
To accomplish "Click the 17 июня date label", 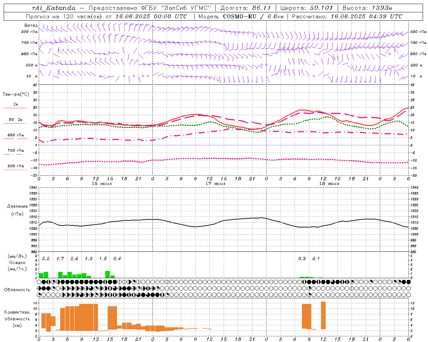I will pos(215,184).
